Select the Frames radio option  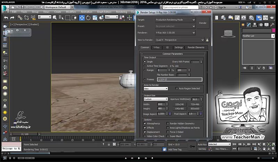tap(145, 79)
